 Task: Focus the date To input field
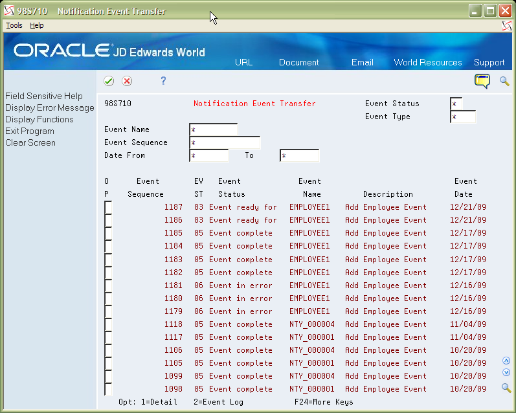point(299,155)
